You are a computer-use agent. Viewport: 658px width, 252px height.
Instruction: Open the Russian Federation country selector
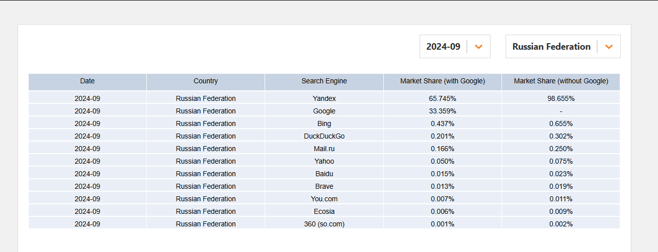pos(563,47)
